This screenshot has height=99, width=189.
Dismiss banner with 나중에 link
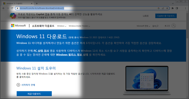(146, 16)
